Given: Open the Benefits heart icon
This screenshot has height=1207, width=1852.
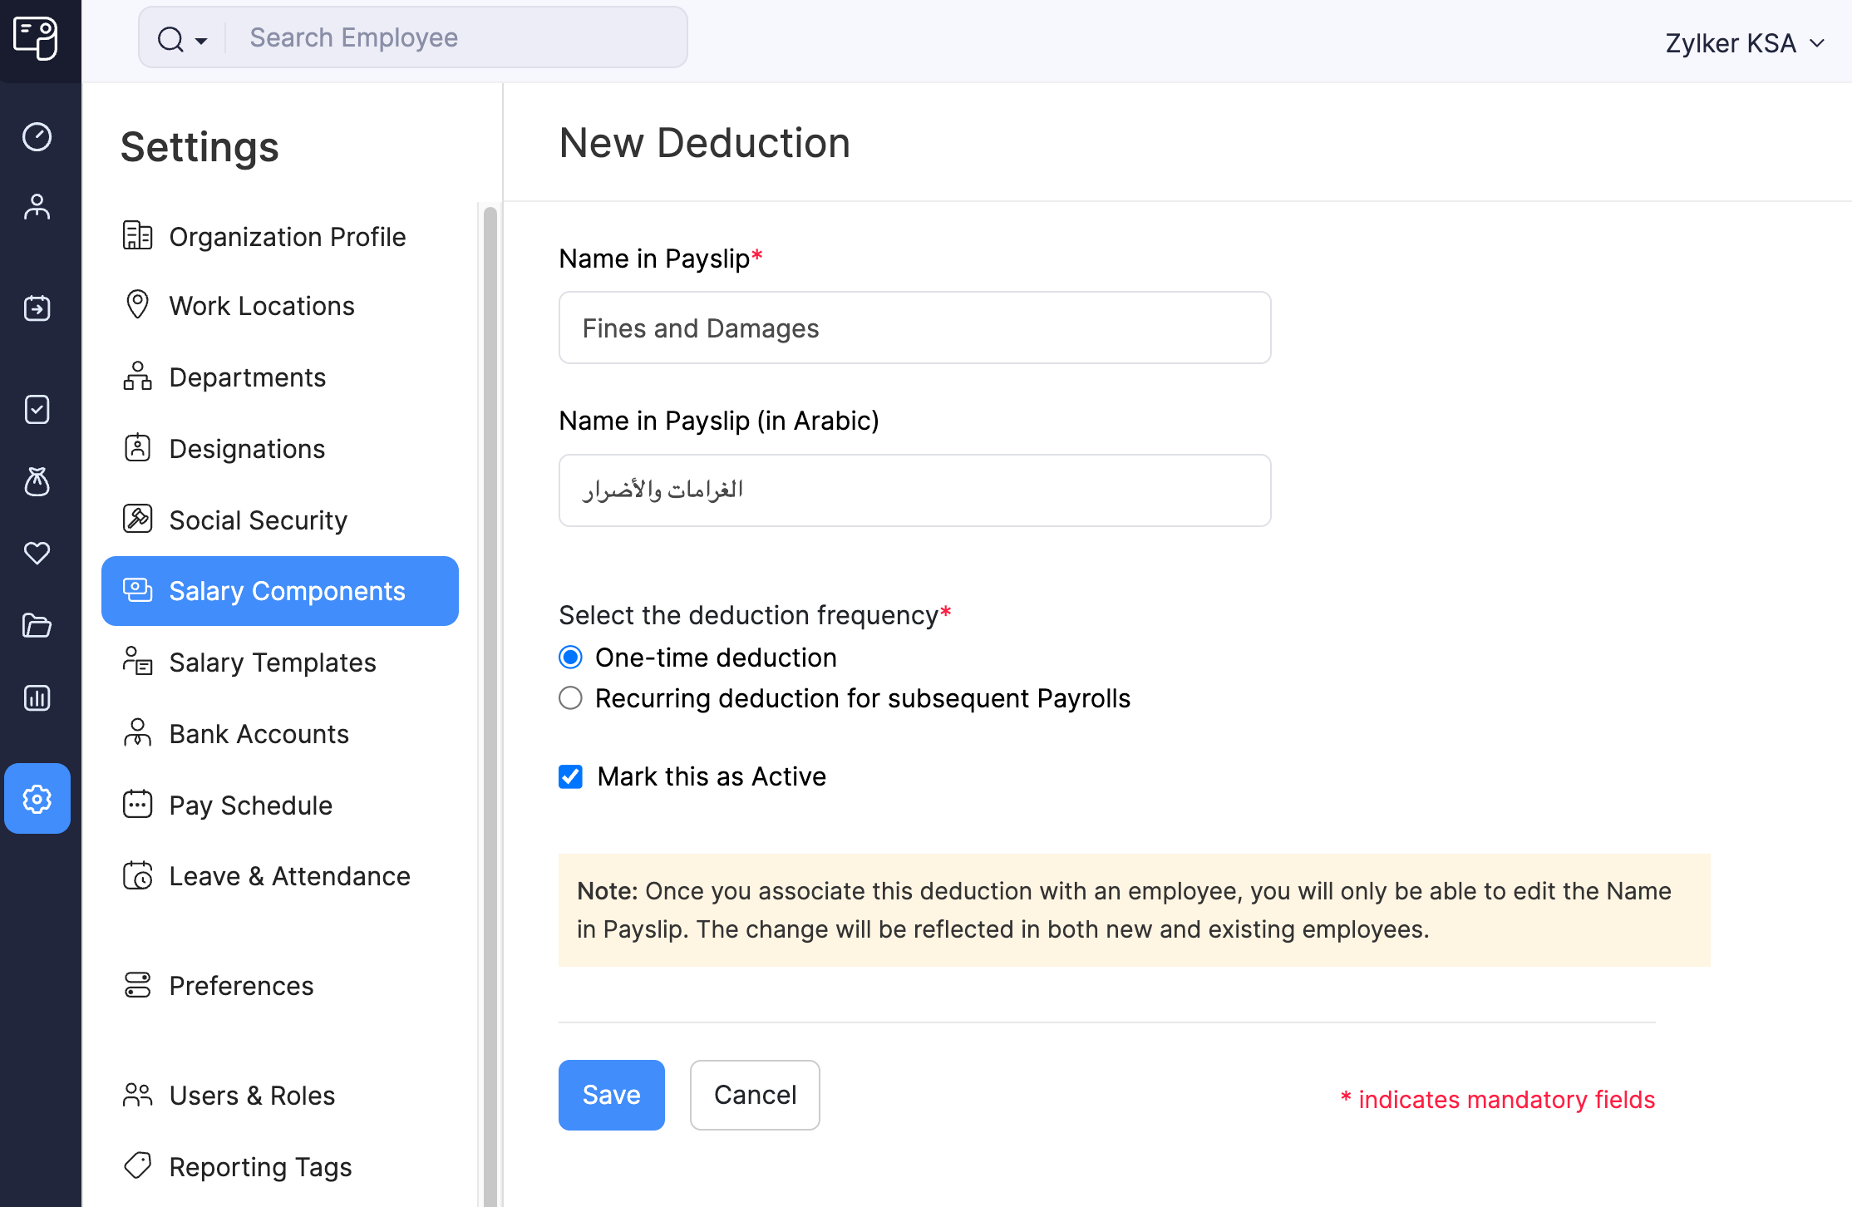Looking at the screenshot, I should point(37,553).
